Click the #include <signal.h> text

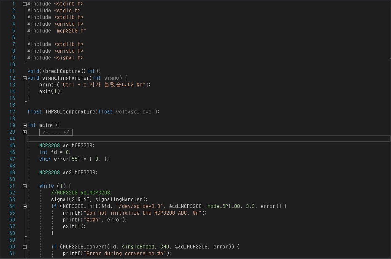click(55, 58)
